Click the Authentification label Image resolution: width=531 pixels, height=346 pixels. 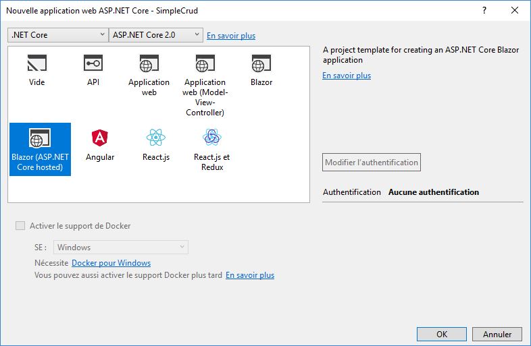(352, 192)
